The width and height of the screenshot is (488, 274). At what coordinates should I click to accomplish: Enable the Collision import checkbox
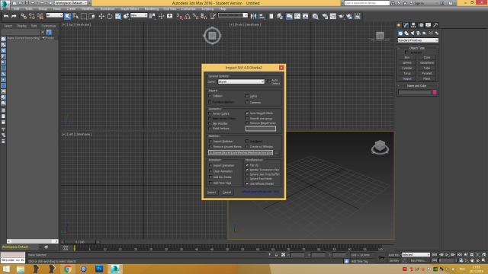coord(210,96)
